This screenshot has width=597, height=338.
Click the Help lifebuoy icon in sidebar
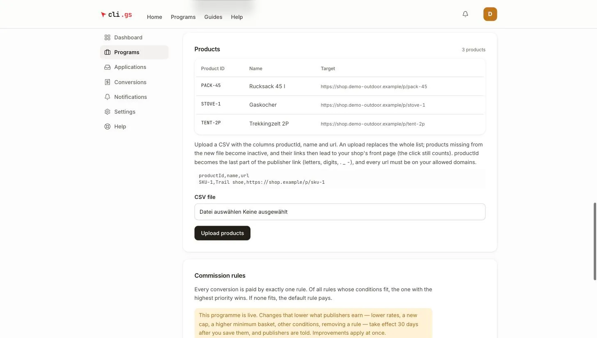click(107, 126)
